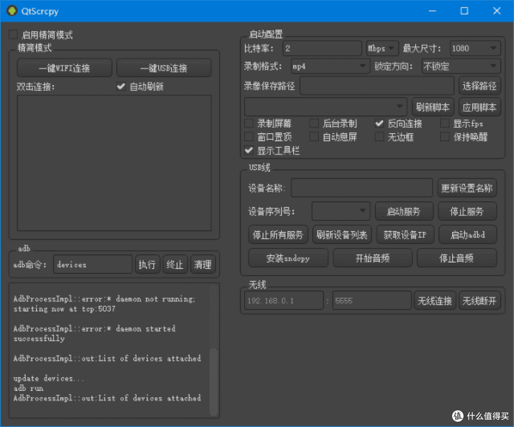Click the 无线断开 button
The height and width of the screenshot is (427, 514).
(x=480, y=300)
